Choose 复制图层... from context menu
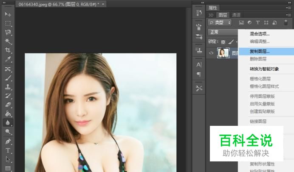This screenshot has height=172, width=294. 266,51
